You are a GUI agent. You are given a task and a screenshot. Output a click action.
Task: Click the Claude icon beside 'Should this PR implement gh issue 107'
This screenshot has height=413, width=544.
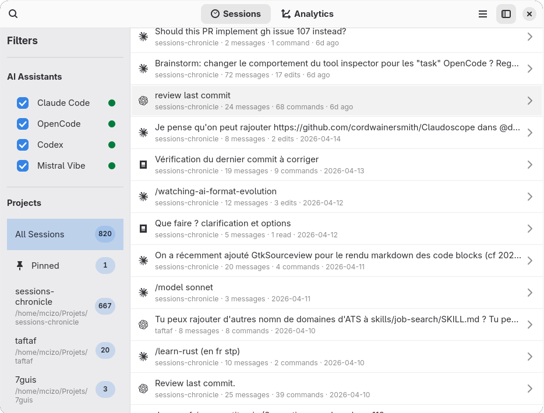[x=143, y=37]
